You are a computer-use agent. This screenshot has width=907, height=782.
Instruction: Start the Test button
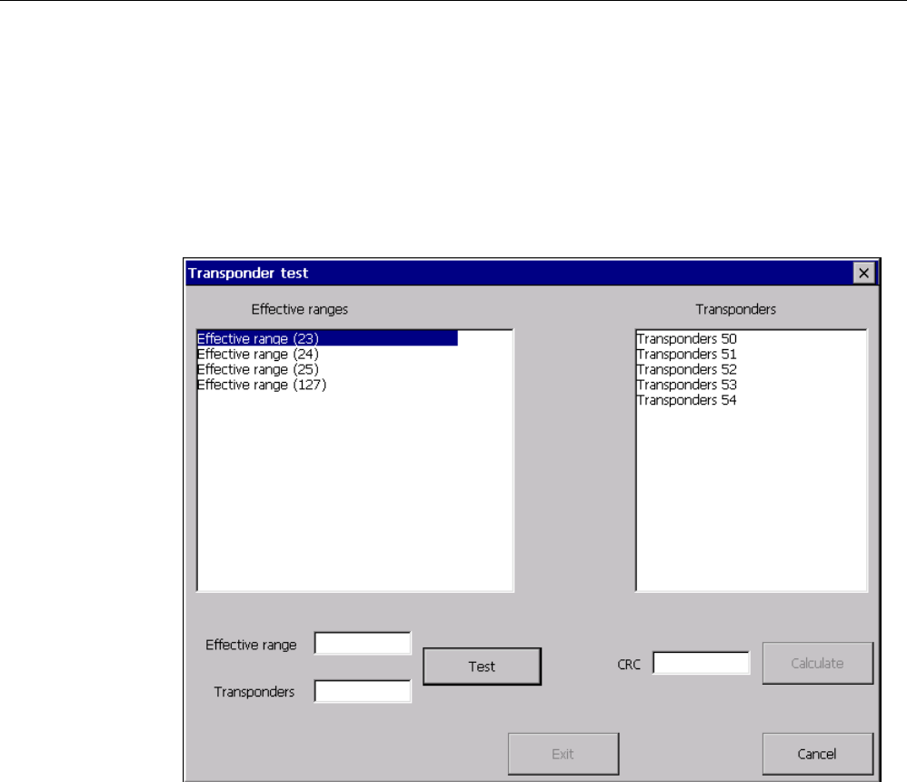coord(482,667)
